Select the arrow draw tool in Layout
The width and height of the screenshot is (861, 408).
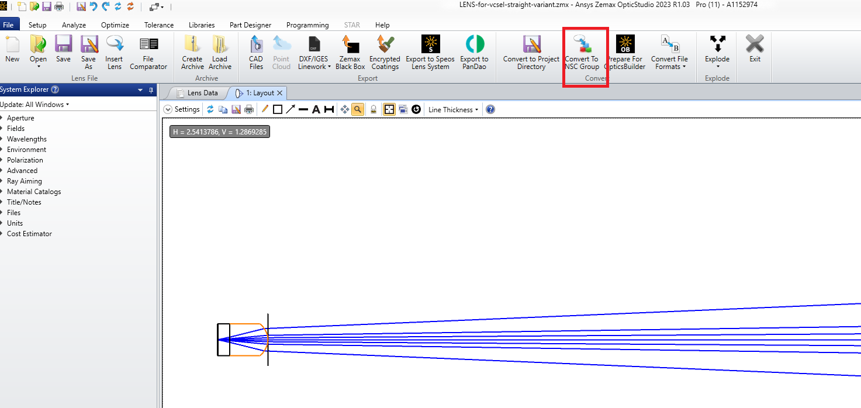click(x=291, y=109)
